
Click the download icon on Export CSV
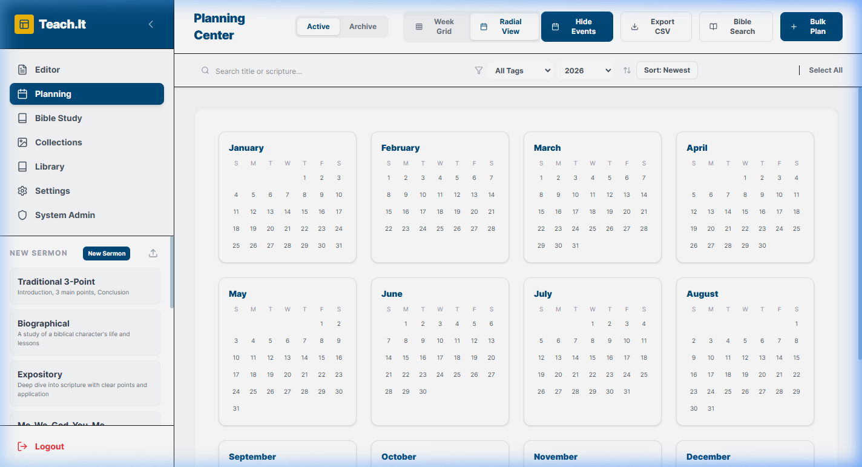point(634,27)
